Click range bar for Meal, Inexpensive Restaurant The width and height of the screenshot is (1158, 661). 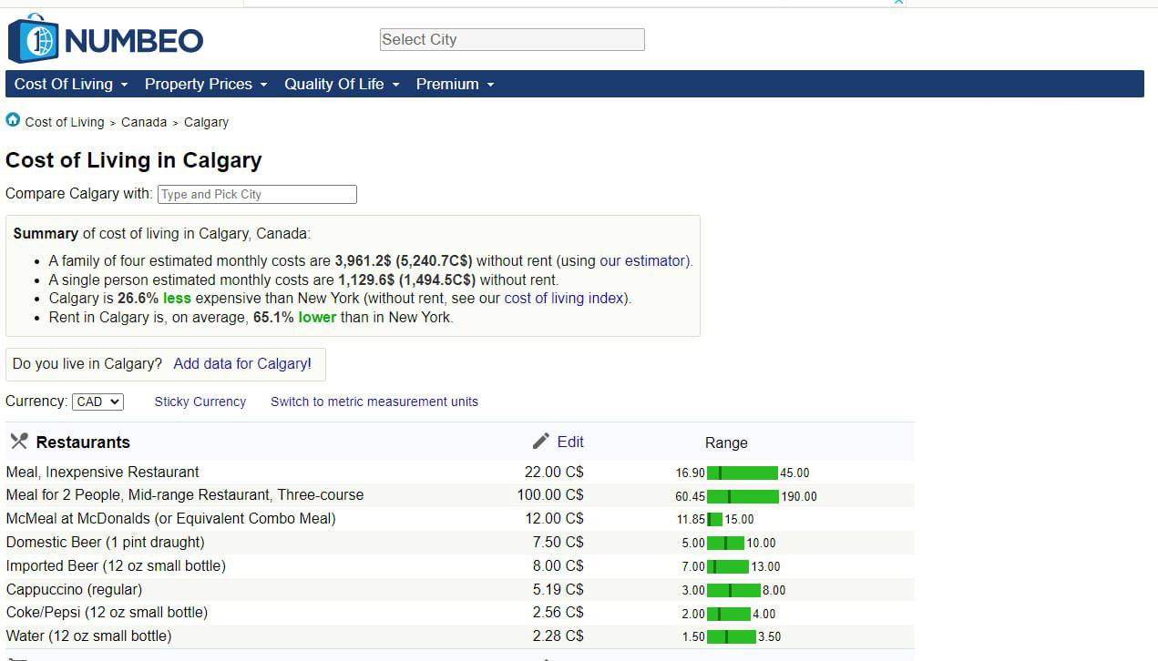click(x=743, y=473)
